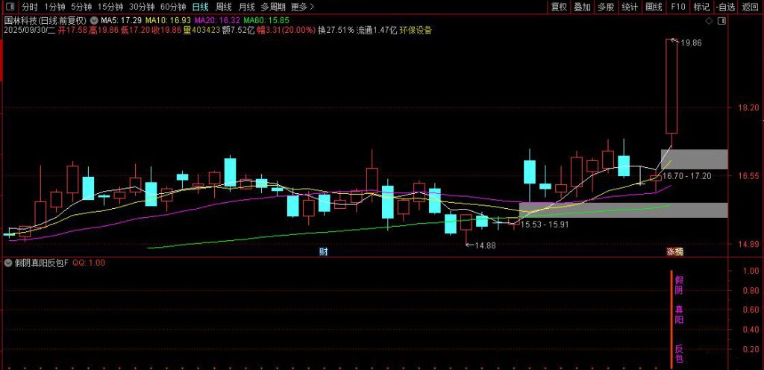
Task: Expand the 假阴真阳反包F indicator dropdown
Action: coord(8,263)
